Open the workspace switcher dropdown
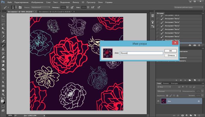The height and width of the screenshot is (117, 205). pyautogui.click(x=189, y=7)
